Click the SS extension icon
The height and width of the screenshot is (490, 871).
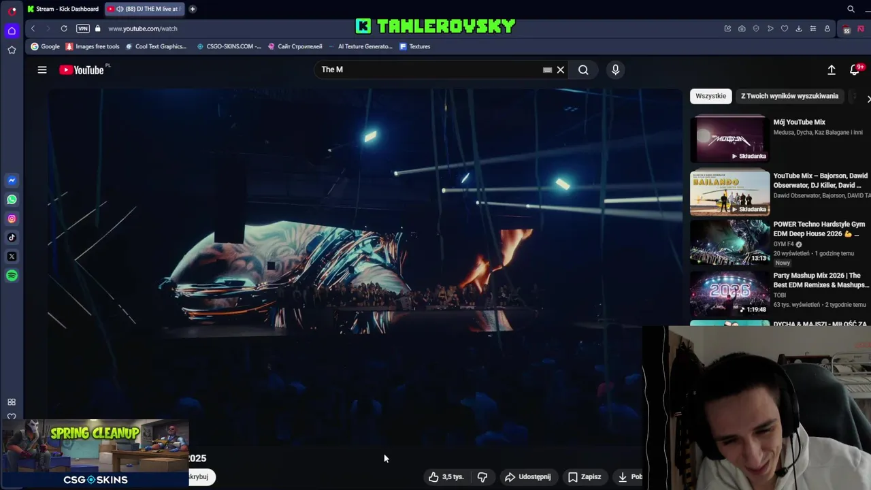[847, 29]
